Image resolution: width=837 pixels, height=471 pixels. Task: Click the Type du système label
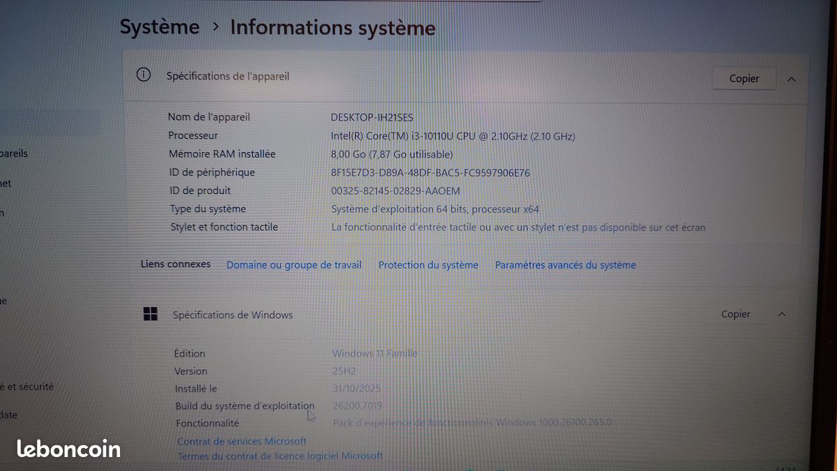(208, 209)
